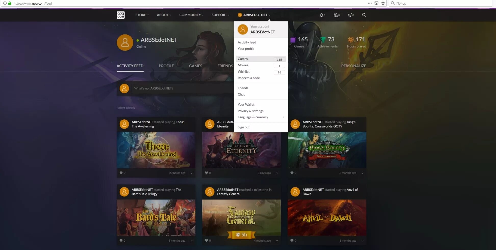Open Redeem a code

[249, 78]
